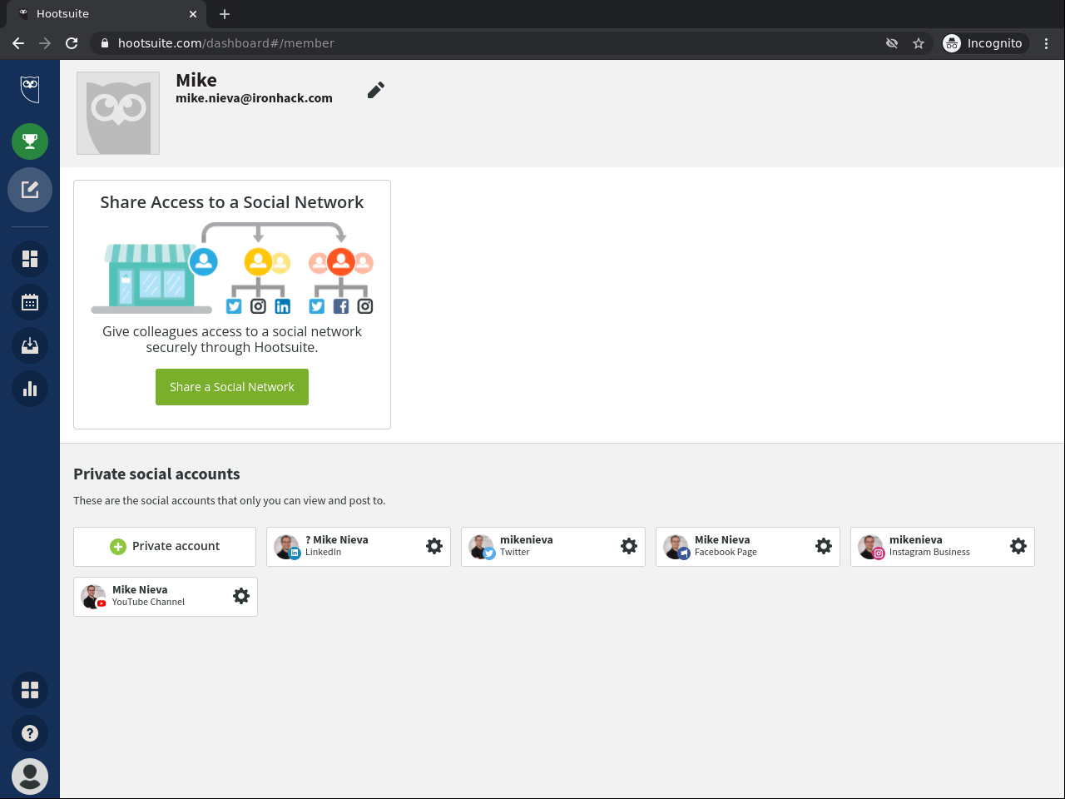Open the Help question mark icon
The width and height of the screenshot is (1065, 799).
[30, 733]
